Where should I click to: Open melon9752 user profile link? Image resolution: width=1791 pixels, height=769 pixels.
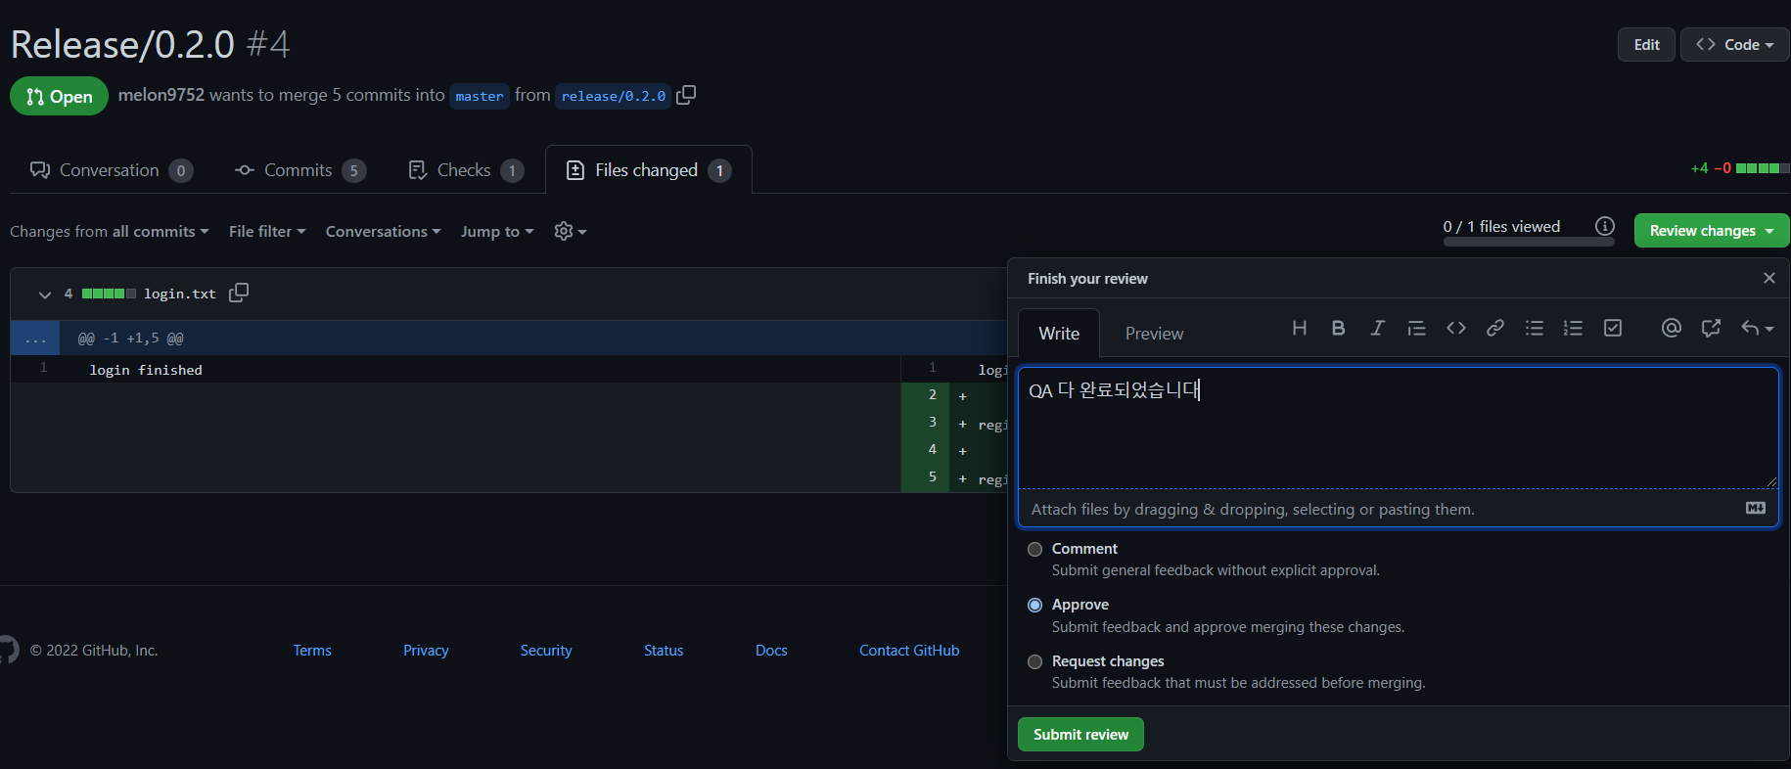(x=161, y=95)
